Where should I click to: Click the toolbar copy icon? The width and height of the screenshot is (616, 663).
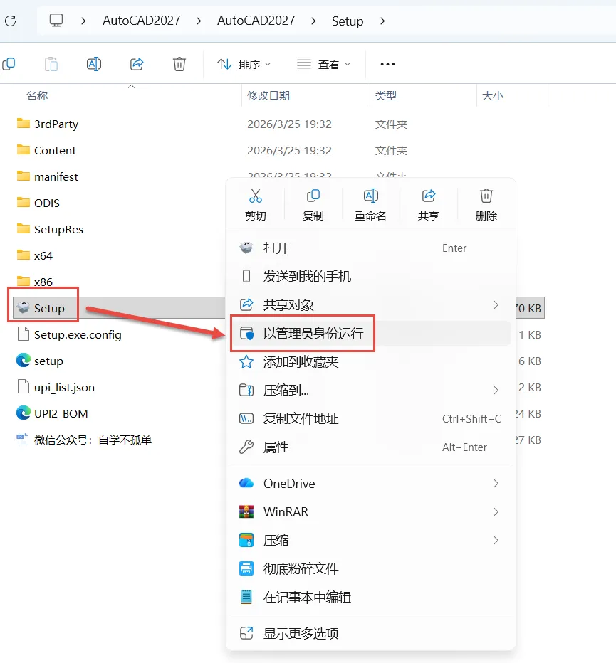[x=9, y=64]
